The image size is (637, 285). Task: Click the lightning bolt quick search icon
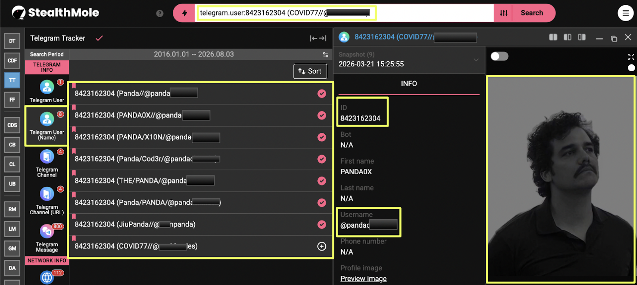pos(184,13)
